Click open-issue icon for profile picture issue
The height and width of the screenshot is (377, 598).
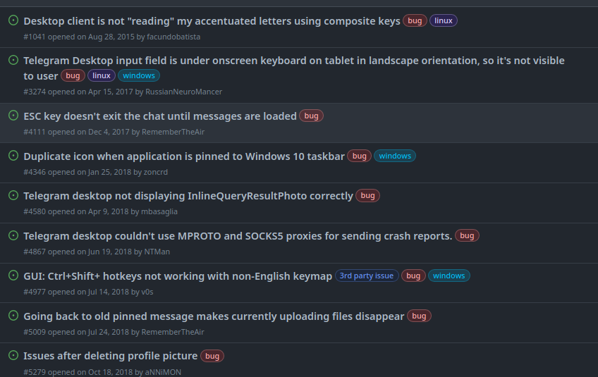pyautogui.click(x=13, y=356)
